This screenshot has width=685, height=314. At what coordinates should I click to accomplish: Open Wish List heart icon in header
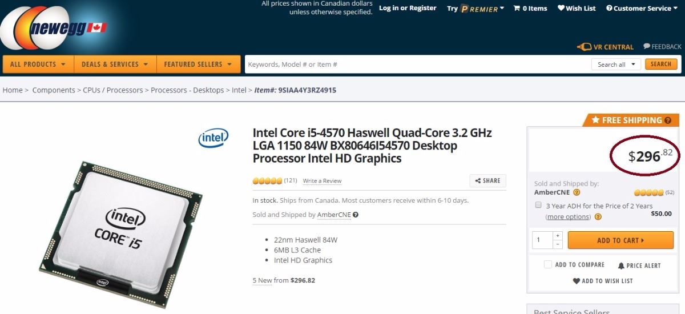click(x=561, y=8)
